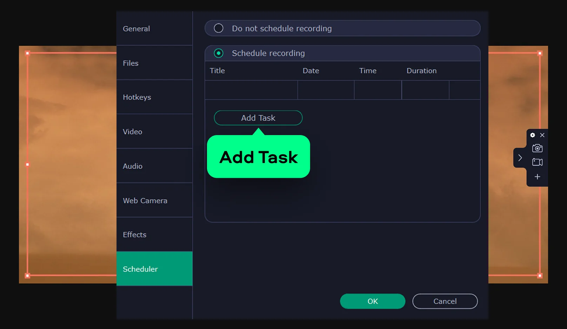567x329 pixels.
Task: Collapse the recorder panel via the chevron arrow
Action: point(520,158)
